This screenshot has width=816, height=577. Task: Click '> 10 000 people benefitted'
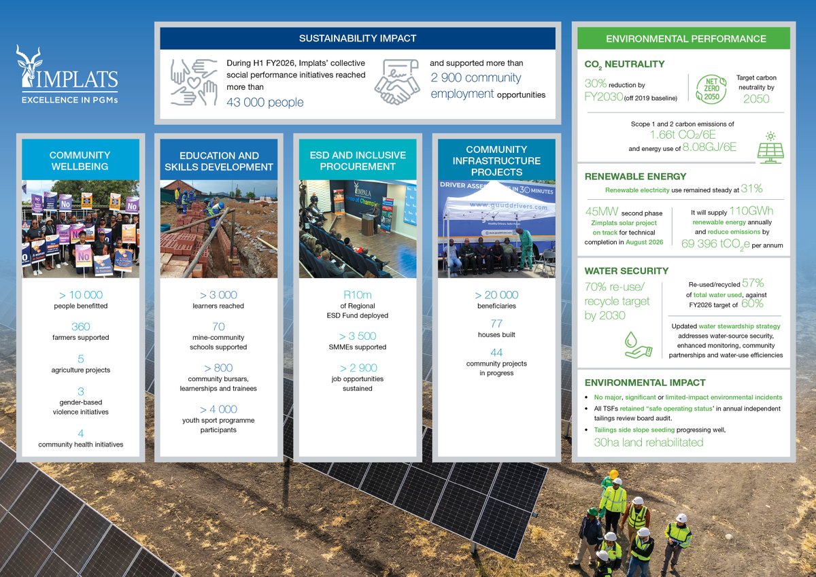80,299
